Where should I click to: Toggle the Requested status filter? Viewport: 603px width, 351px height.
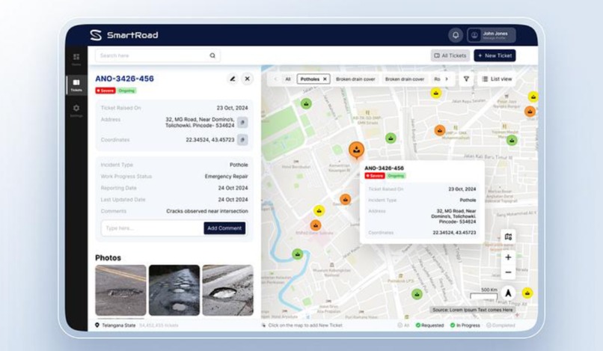[x=429, y=326]
